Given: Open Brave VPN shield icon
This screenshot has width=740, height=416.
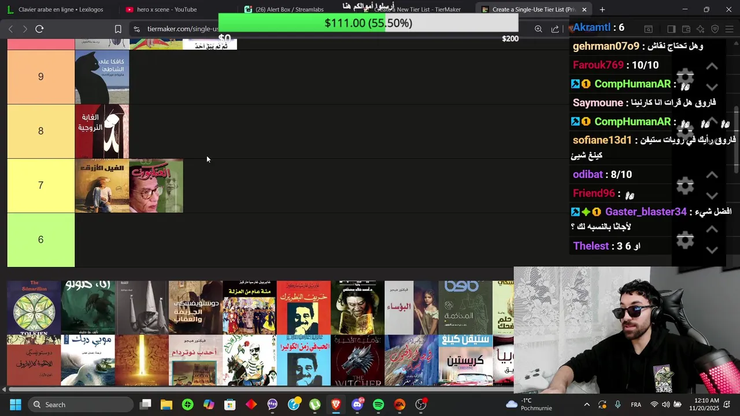Looking at the screenshot, I should (x=715, y=29).
